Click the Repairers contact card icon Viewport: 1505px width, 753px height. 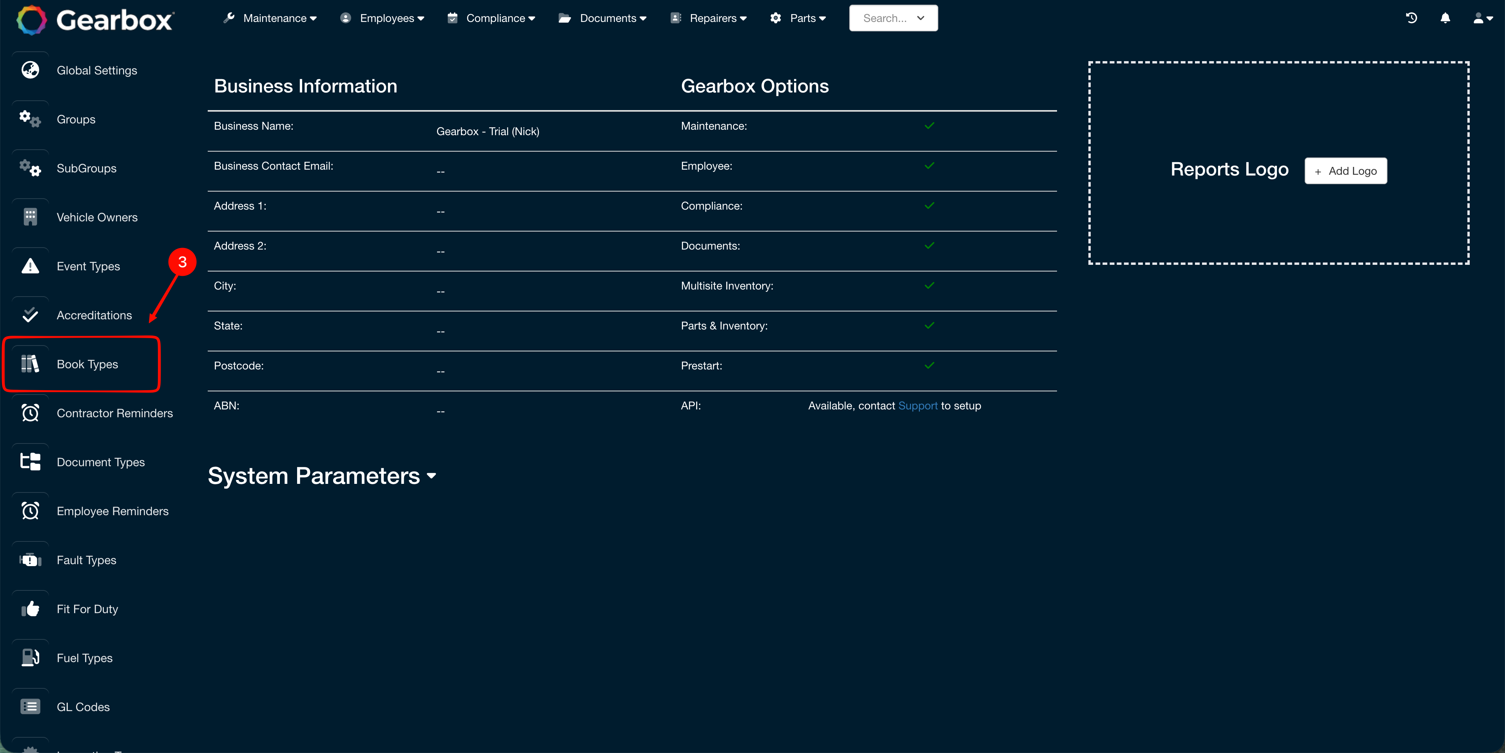point(676,18)
